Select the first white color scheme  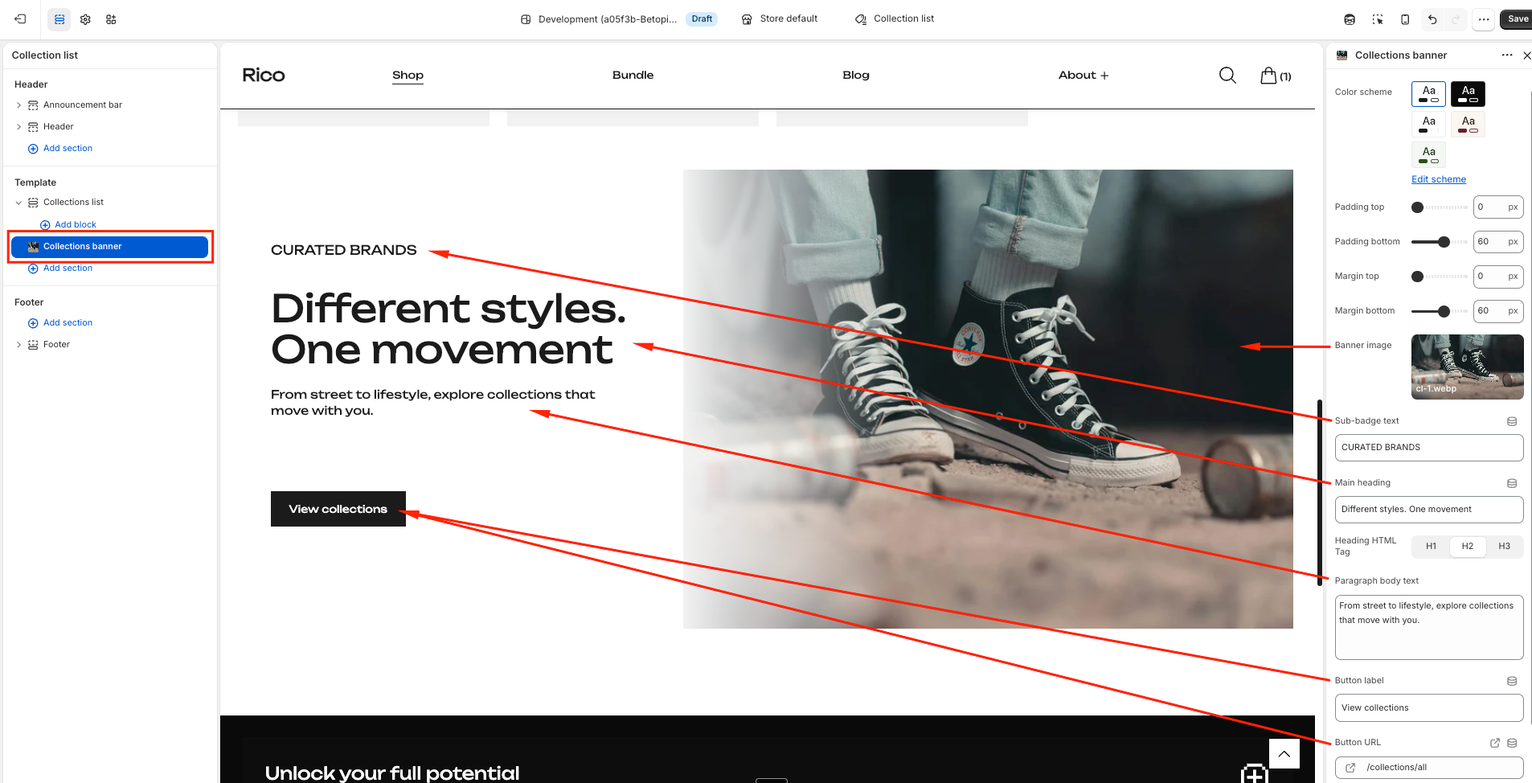point(1428,94)
